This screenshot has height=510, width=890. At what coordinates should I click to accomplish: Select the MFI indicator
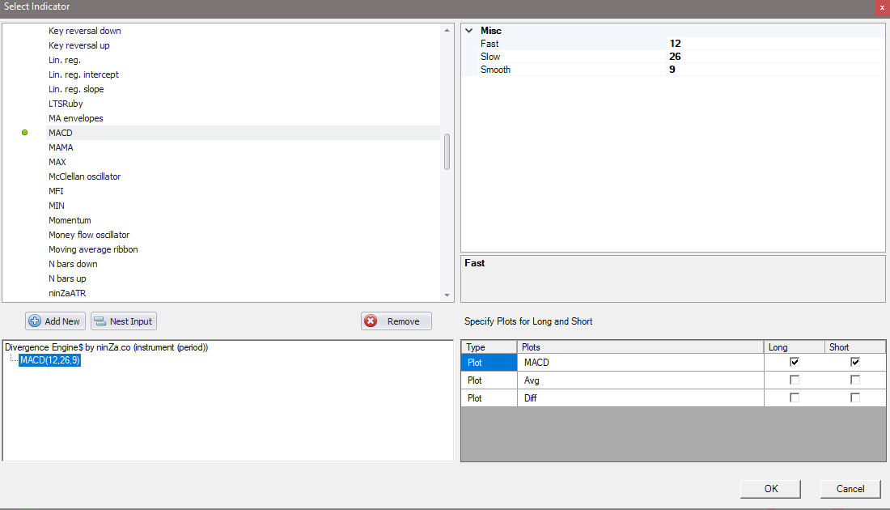(56, 191)
